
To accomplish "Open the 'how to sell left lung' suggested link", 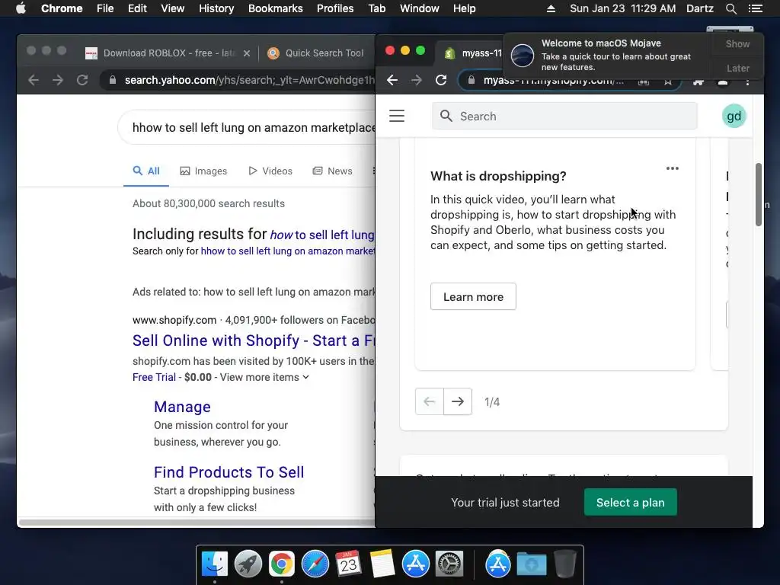I will tap(322, 235).
